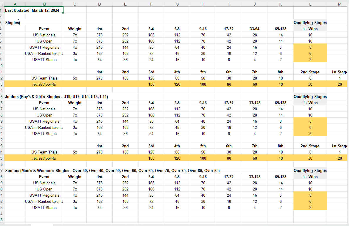This screenshot has width=349, height=226.
Task: Click the "Event" header in the Juniors table
Action: (44, 103)
